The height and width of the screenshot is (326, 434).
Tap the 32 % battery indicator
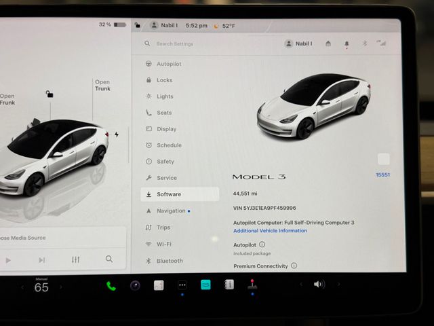tap(113, 24)
